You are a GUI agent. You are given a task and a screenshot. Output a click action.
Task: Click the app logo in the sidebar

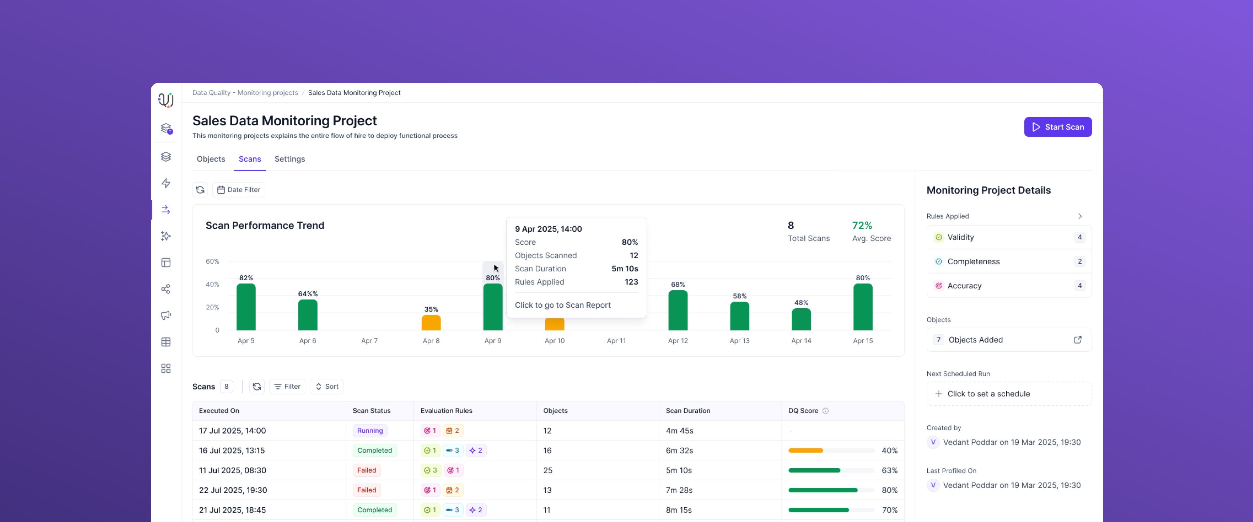pyautogui.click(x=166, y=100)
